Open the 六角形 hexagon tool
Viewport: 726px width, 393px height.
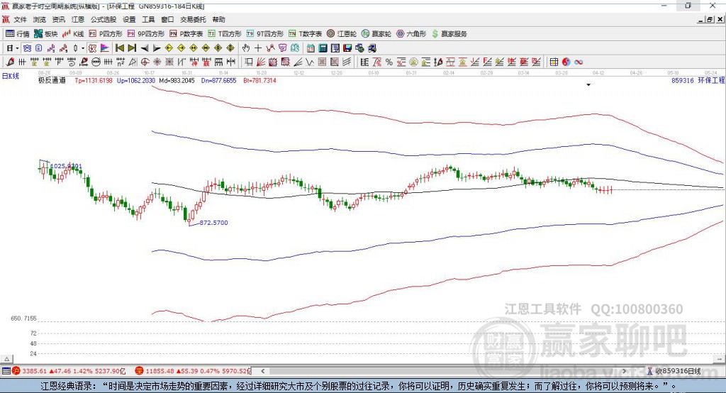coord(411,34)
